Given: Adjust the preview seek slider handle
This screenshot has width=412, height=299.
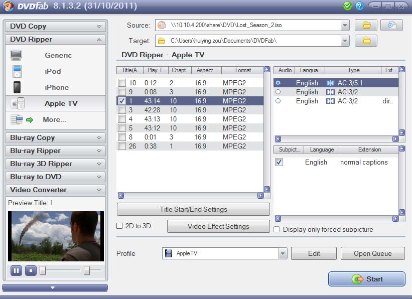Looking at the screenshot, I should [43, 270].
